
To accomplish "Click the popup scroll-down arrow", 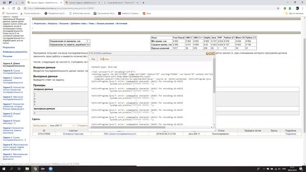I will pos(214,124).
